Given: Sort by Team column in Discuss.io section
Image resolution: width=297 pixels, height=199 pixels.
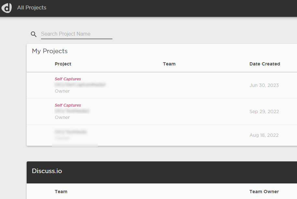Looking at the screenshot, I should tap(61, 192).
